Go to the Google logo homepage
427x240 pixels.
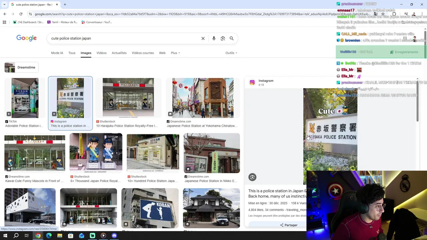click(27, 38)
